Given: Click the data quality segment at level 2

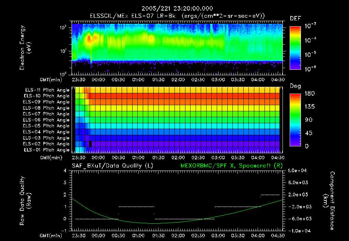Looking at the screenshot, I should (x=270, y=195).
